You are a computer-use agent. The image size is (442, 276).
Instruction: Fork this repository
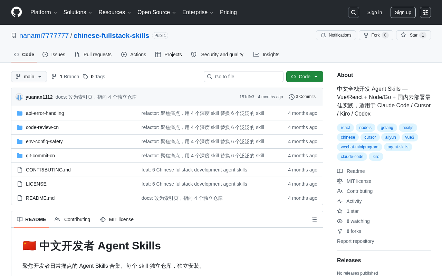(376, 35)
